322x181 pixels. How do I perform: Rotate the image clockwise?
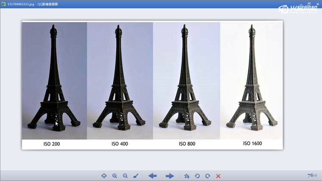click(208, 176)
